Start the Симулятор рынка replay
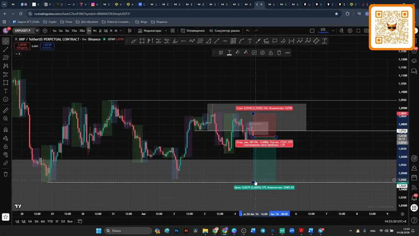The image size is (419, 236). (x=224, y=30)
